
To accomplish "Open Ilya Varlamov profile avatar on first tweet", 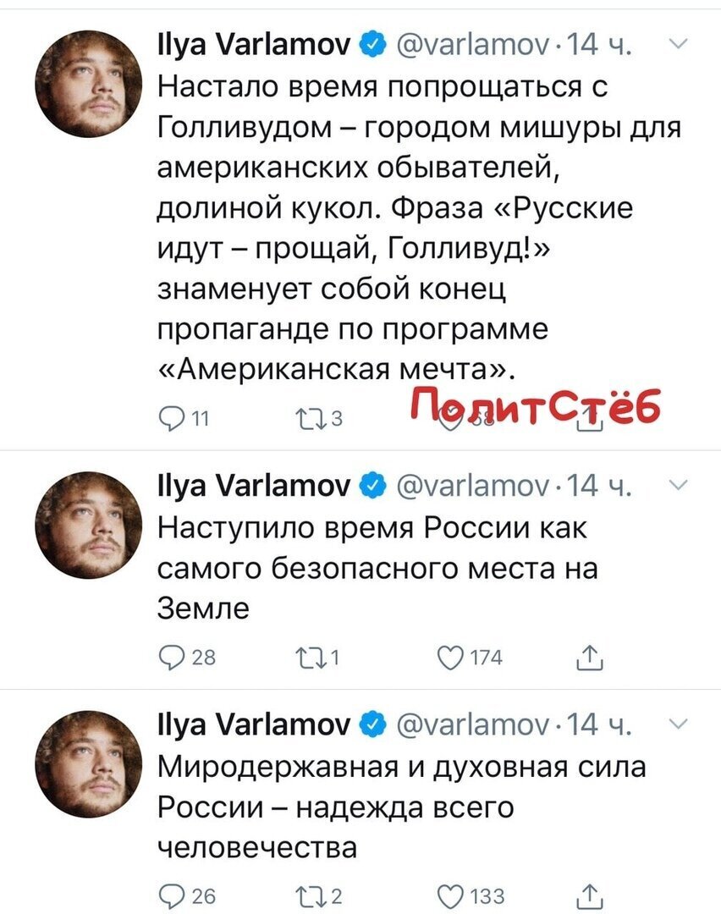I will 88,84.
